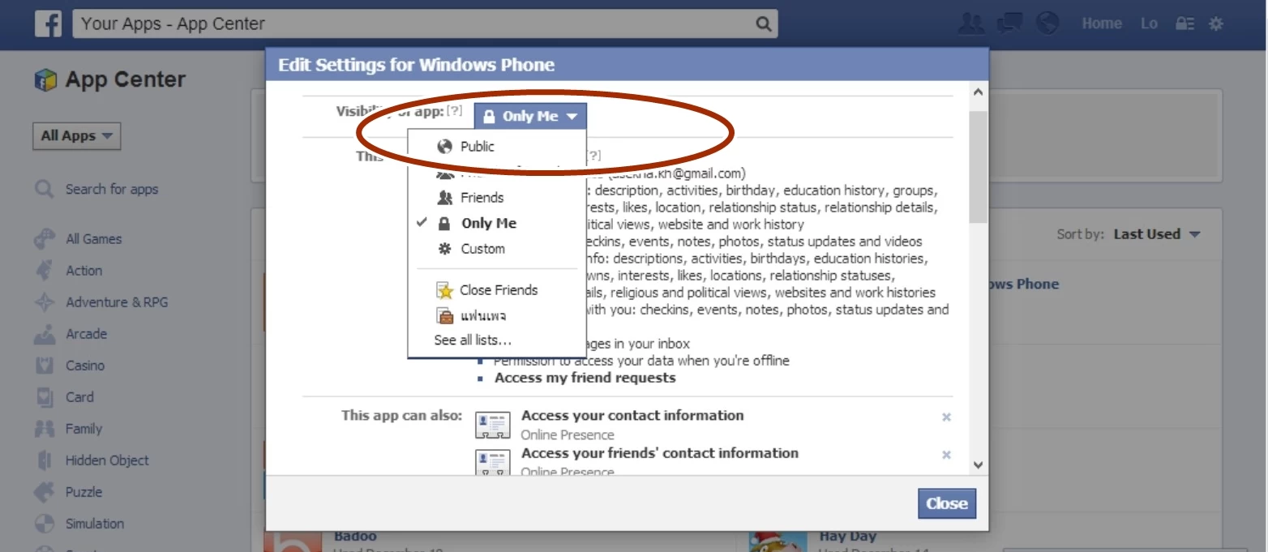Remove the Access your contact information permission
The height and width of the screenshot is (552, 1268).
pyautogui.click(x=946, y=417)
